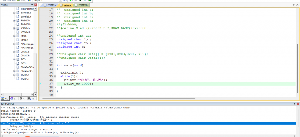The height and width of the screenshot is (137, 300).
Task: Pin the Build Output panel
Action: coord(294,104)
